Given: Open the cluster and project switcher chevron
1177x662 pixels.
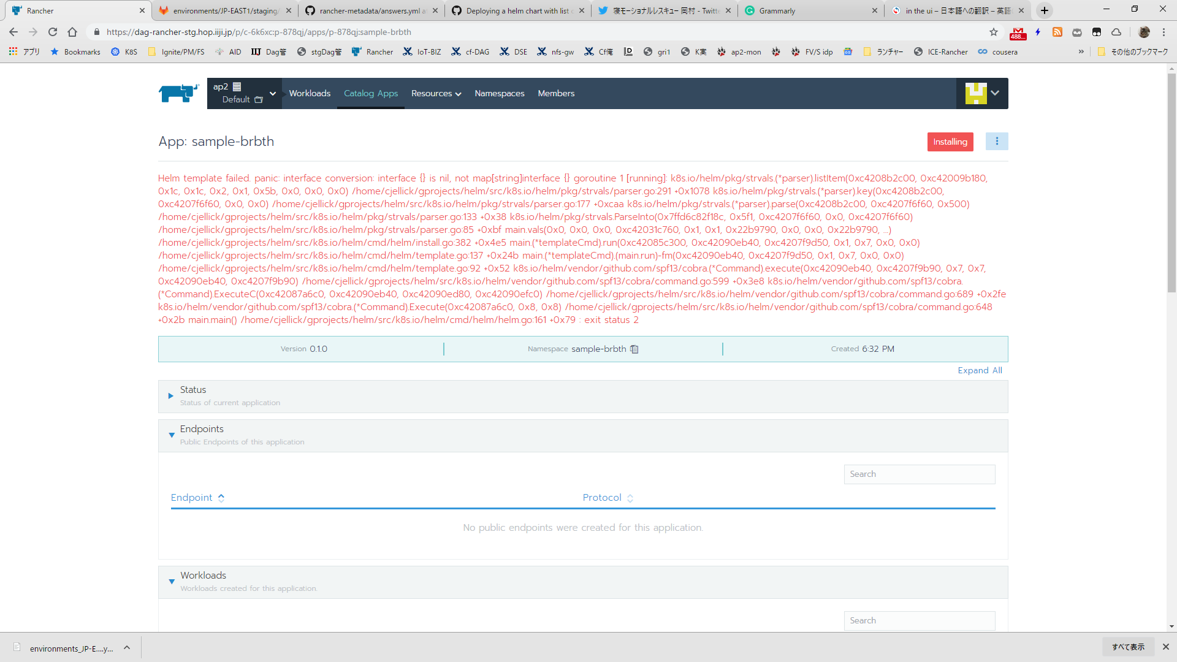Looking at the screenshot, I should [x=272, y=93].
